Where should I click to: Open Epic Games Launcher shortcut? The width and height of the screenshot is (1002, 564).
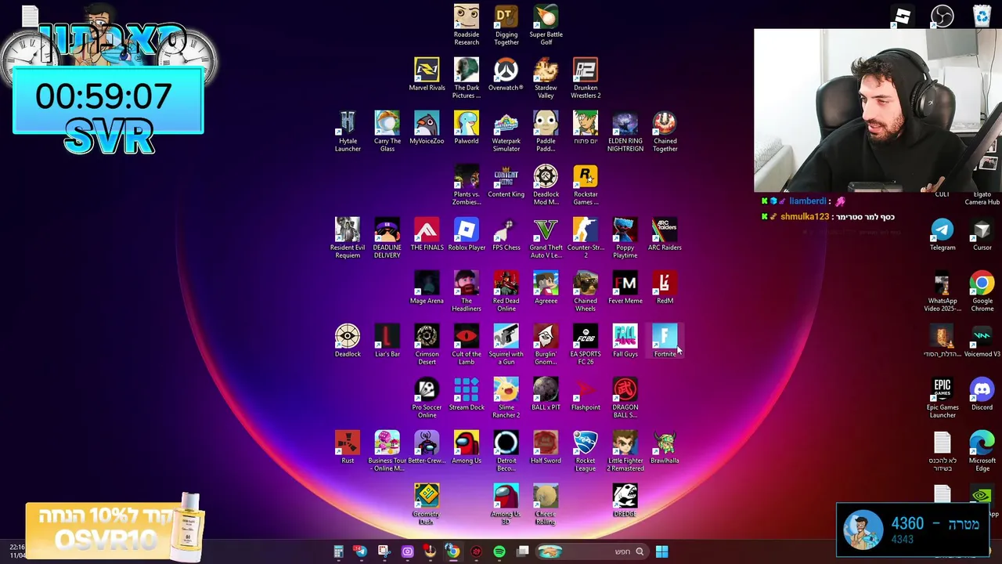pos(943,398)
